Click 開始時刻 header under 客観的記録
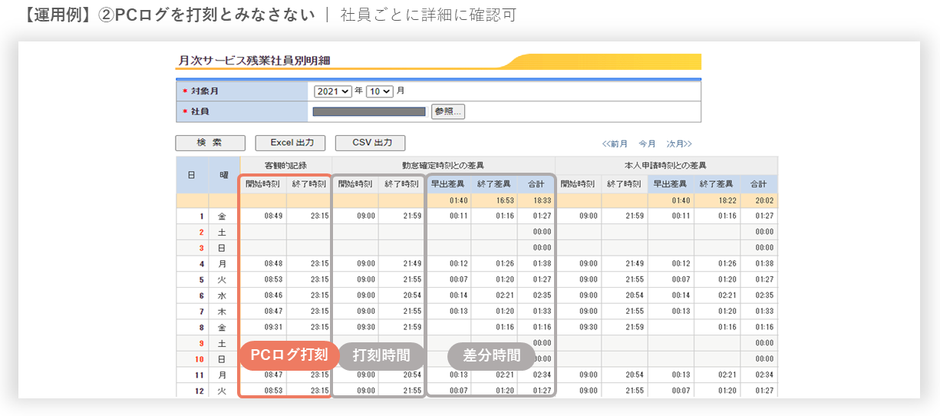The height and width of the screenshot is (416, 940). click(x=263, y=183)
